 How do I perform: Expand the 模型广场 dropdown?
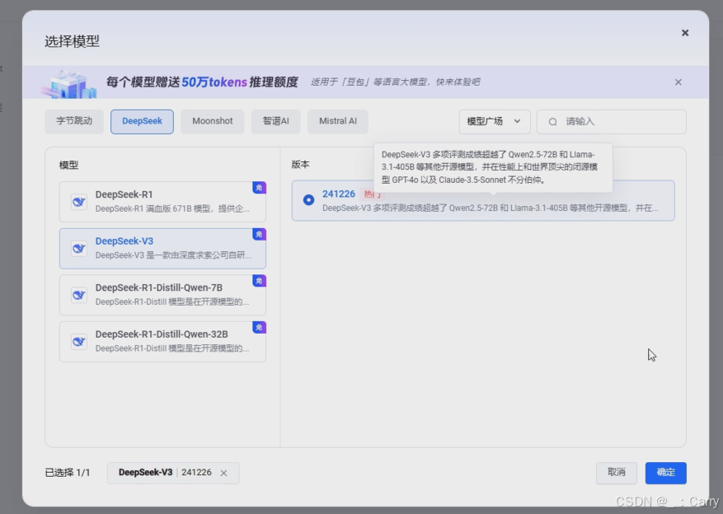coord(495,122)
